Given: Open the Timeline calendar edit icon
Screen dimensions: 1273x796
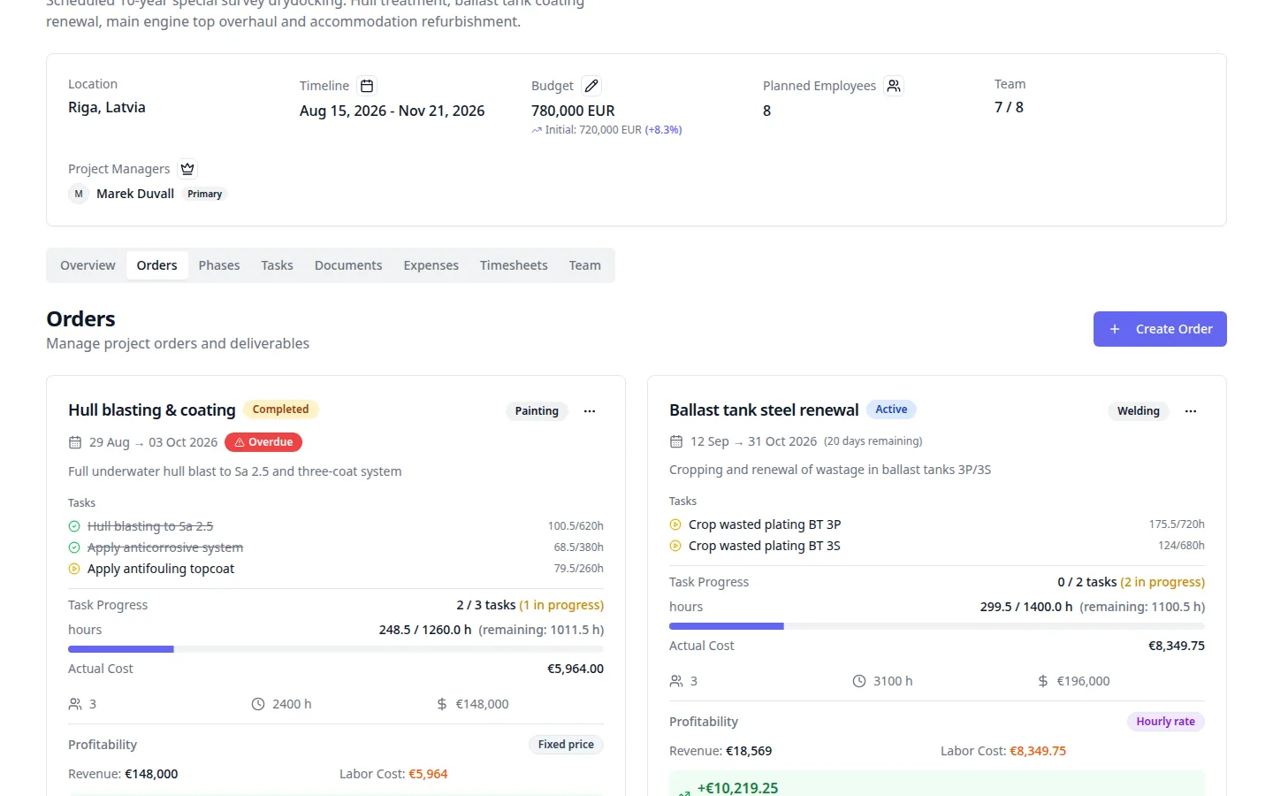Looking at the screenshot, I should (367, 86).
